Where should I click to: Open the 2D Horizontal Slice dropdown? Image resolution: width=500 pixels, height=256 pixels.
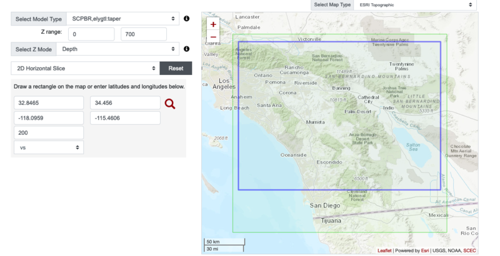tap(86, 69)
